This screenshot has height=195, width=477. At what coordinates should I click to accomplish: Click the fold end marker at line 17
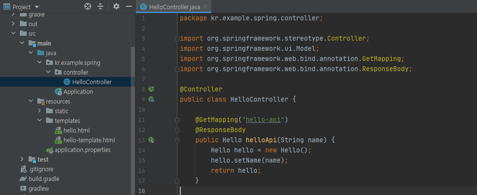(x=177, y=180)
